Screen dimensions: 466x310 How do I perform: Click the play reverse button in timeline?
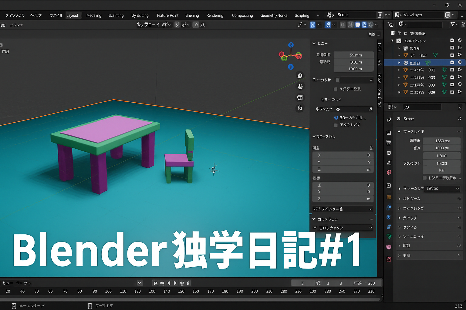tap(169, 283)
